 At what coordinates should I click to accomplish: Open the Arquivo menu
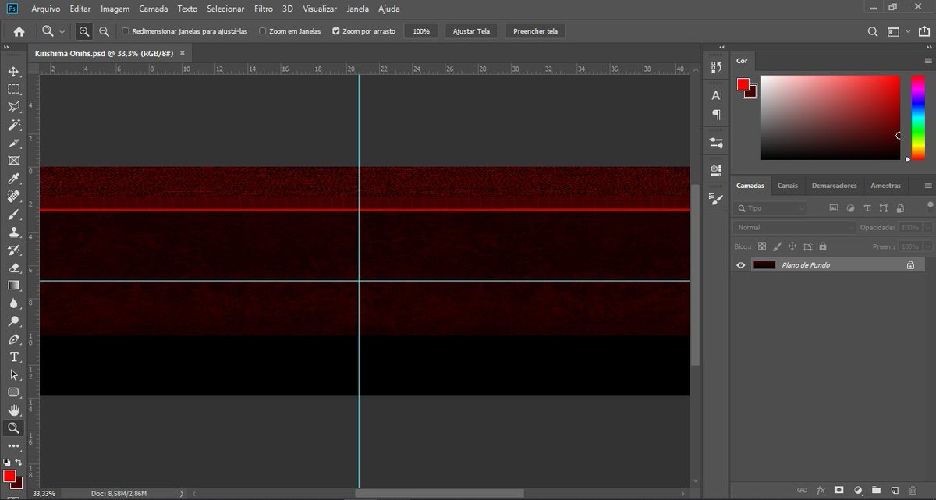45,9
